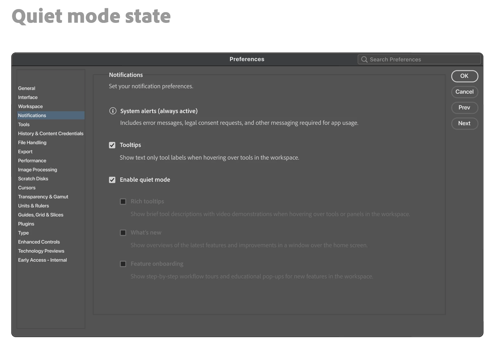Toggle the What's new checkbox
The image size is (494, 345).
pos(123,233)
